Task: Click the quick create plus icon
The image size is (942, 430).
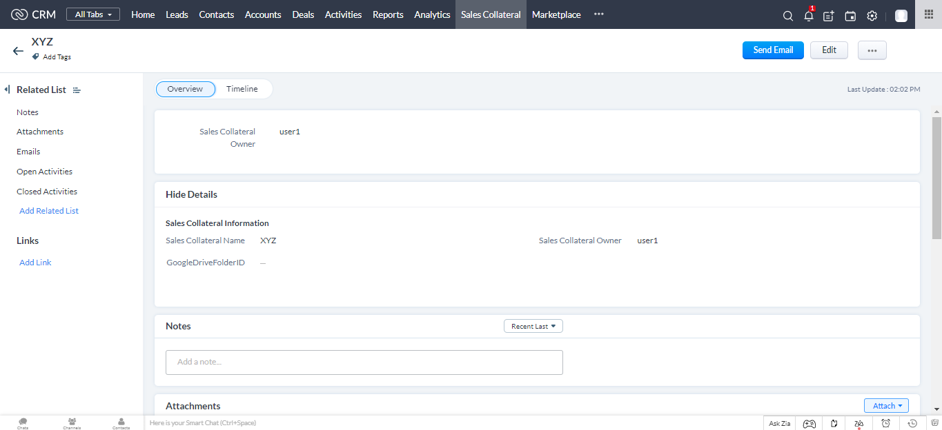Action: tap(829, 16)
